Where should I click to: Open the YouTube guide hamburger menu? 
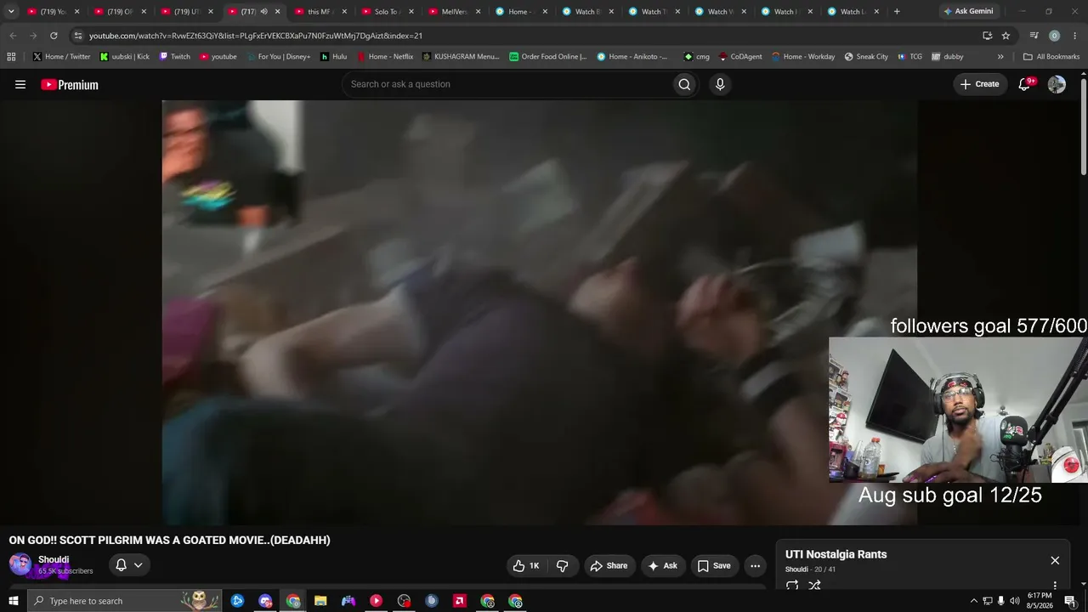coord(20,84)
